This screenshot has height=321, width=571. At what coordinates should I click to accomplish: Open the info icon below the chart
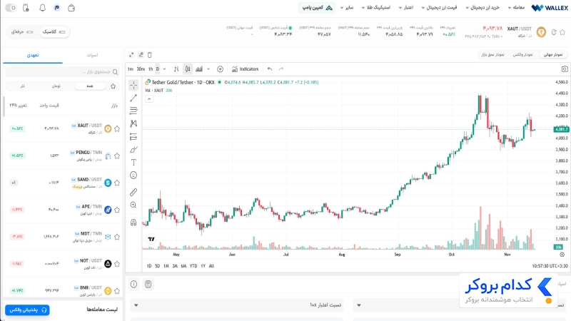pyautogui.click(x=133, y=284)
